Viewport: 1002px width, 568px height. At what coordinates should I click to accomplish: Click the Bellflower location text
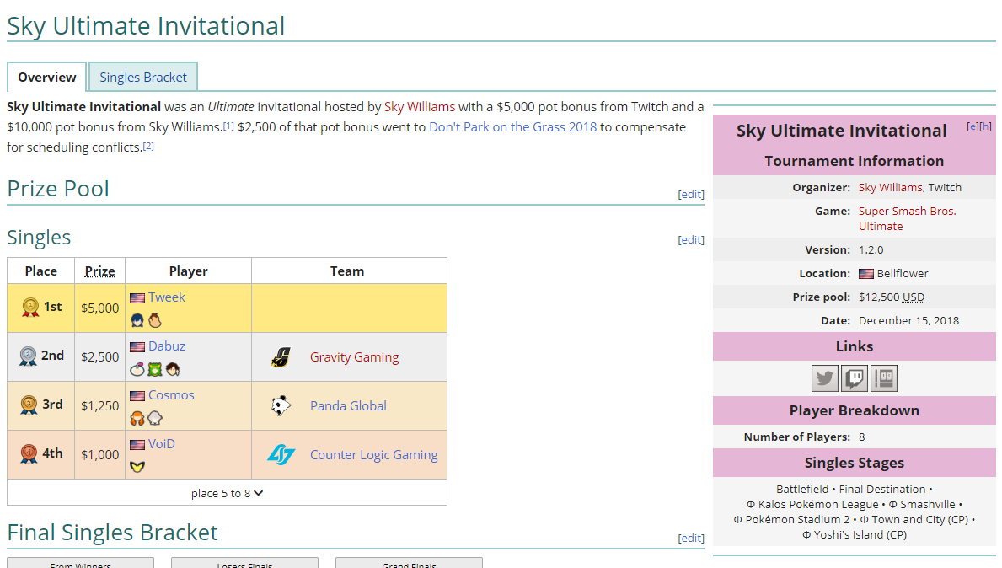pos(903,273)
